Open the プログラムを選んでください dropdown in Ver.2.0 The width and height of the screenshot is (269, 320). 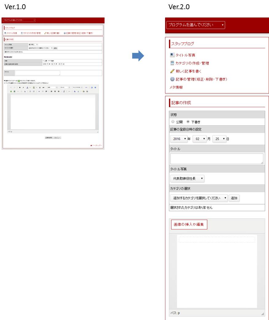tap(196, 25)
